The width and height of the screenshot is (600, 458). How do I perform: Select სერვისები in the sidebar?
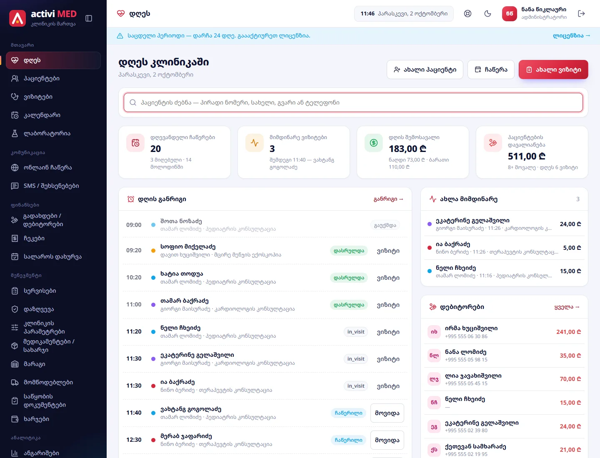click(x=53, y=291)
